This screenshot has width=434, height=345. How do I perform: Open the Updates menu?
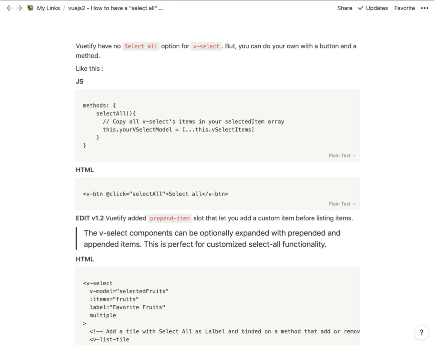click(x=377, y=8)
